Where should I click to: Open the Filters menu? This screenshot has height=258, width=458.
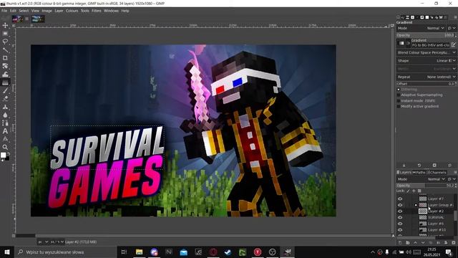(96, 11)
